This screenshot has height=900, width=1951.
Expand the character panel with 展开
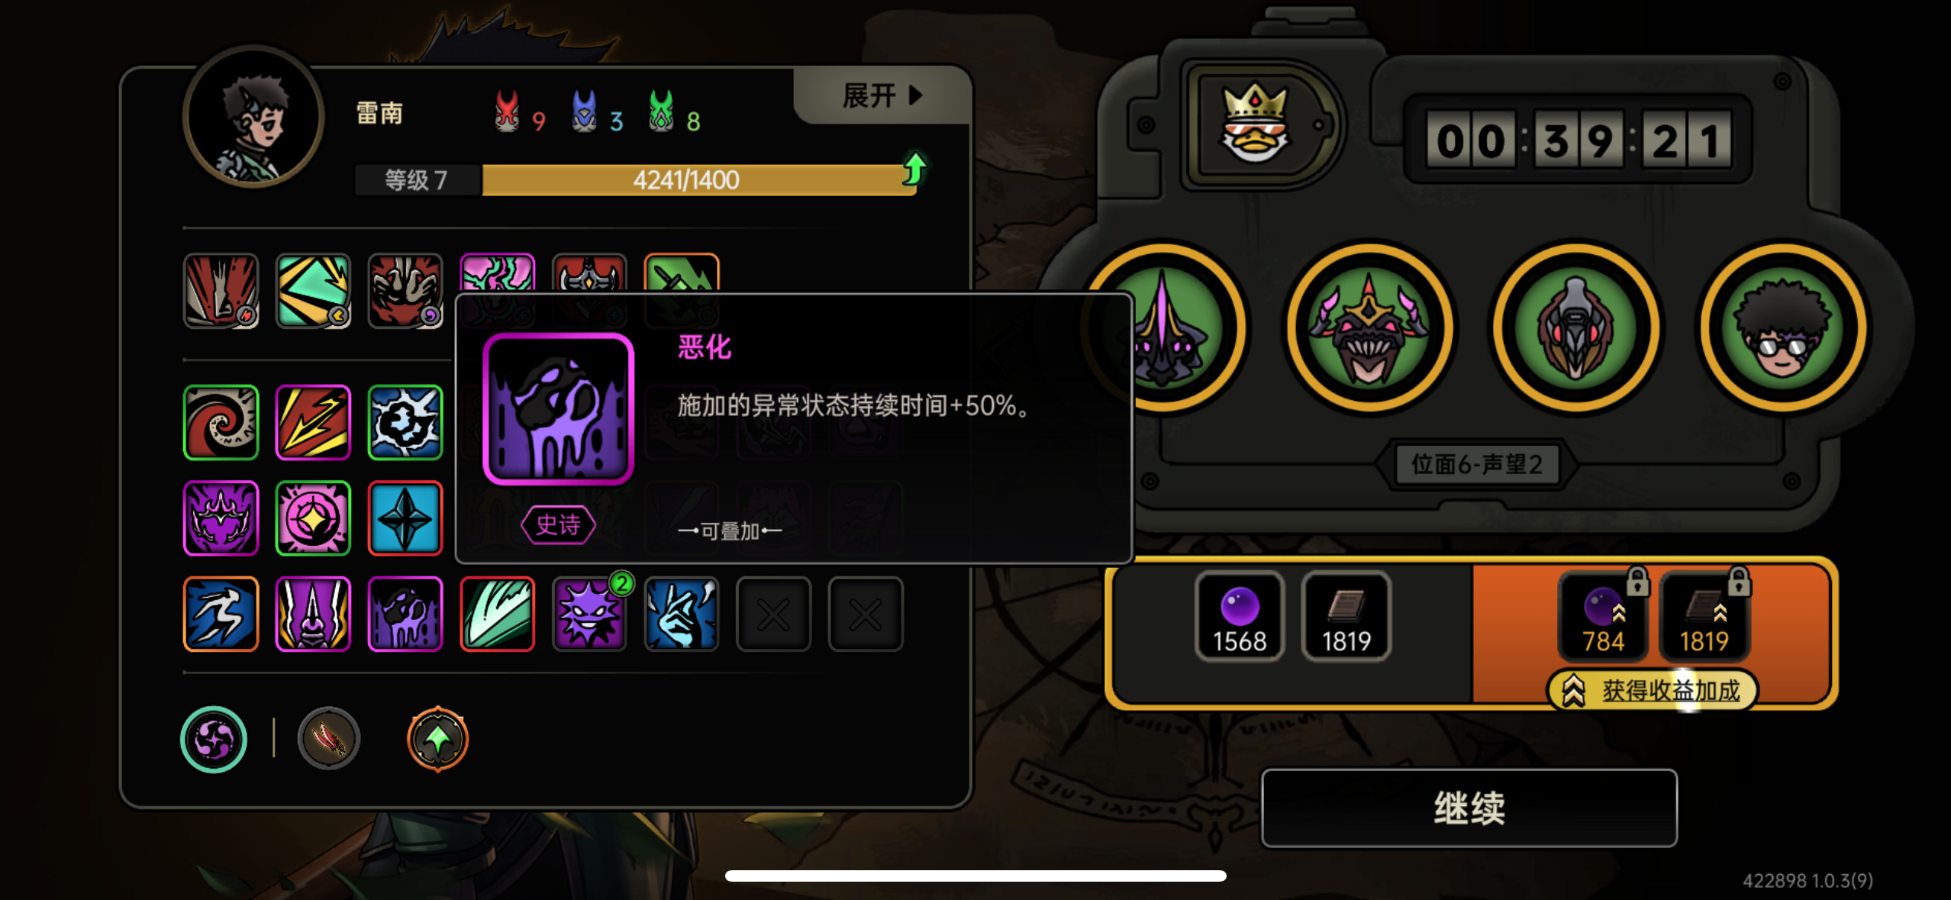pos(882,95)
